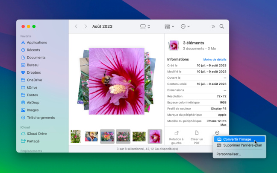Click the stacked icon beside 3 éléments
Screen dimensions: 277x173
pyautogui.click(x=174, y=45)
